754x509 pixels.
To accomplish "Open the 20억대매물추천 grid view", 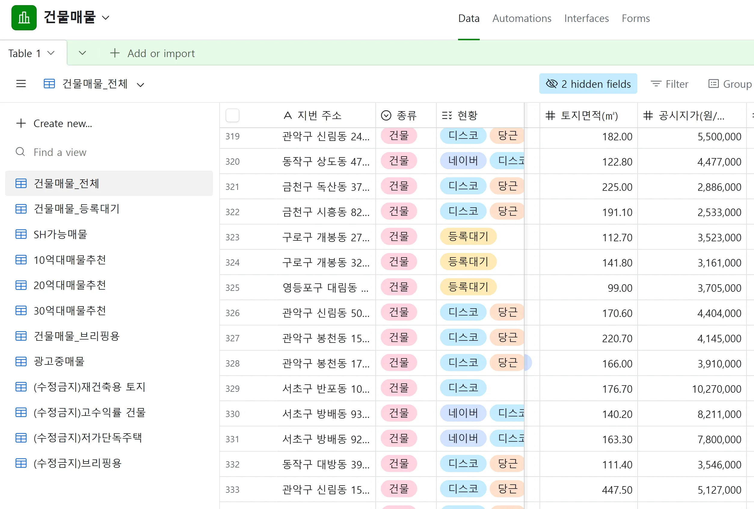I will point(109,285).
